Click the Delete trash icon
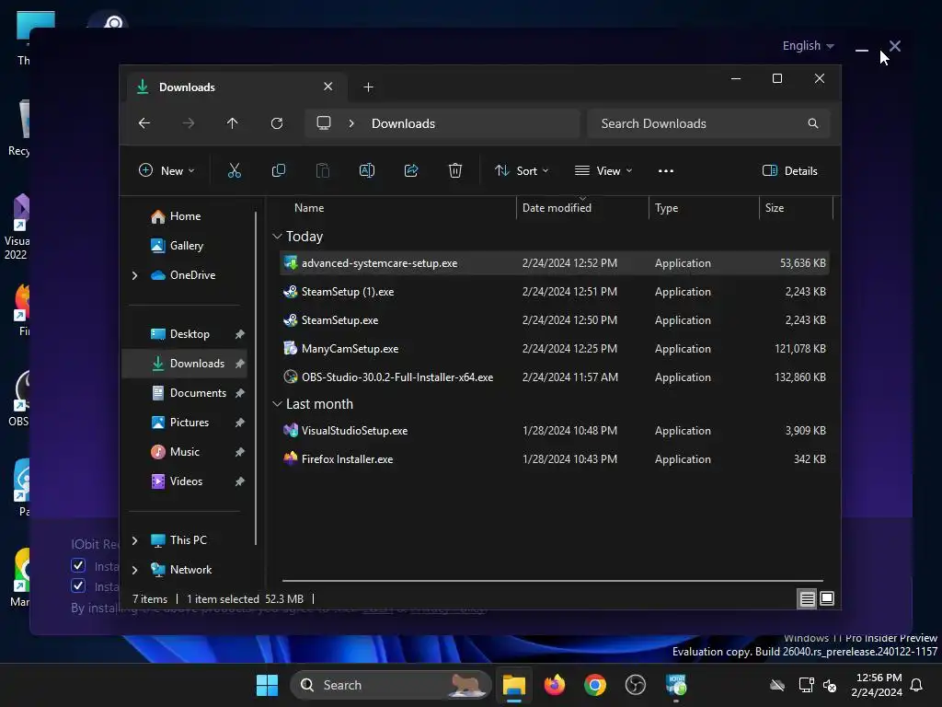 tap(454, 170)
